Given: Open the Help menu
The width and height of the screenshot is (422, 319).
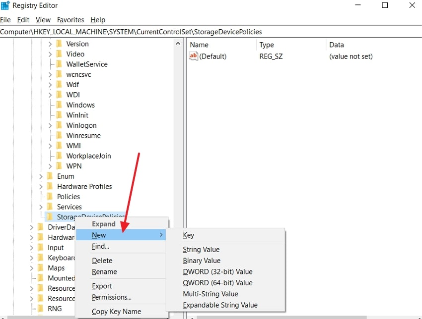Looking at the screenshot, I should [x=98, y=20].
